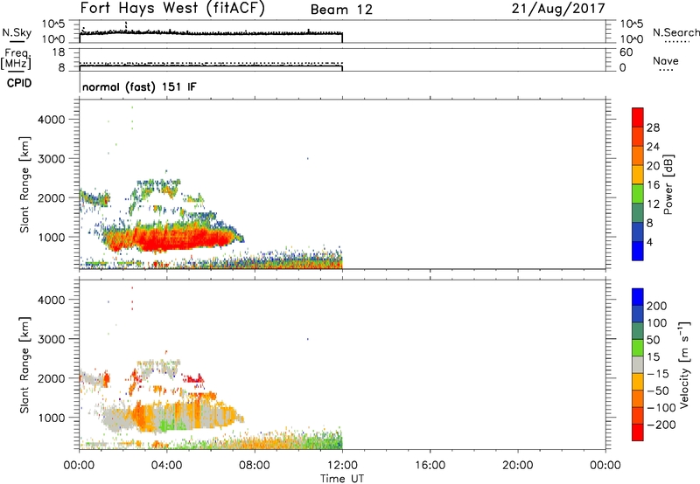Image resolution: width=700 pixels, height=484 pixels.
Task: Click the '20:00' time tick label
Action: click(x=517, y=466)
